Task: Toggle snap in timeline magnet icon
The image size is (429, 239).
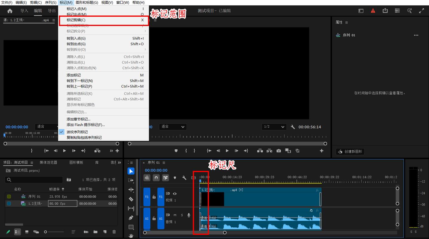Action: pyautogui.click(x=156, y=177)
